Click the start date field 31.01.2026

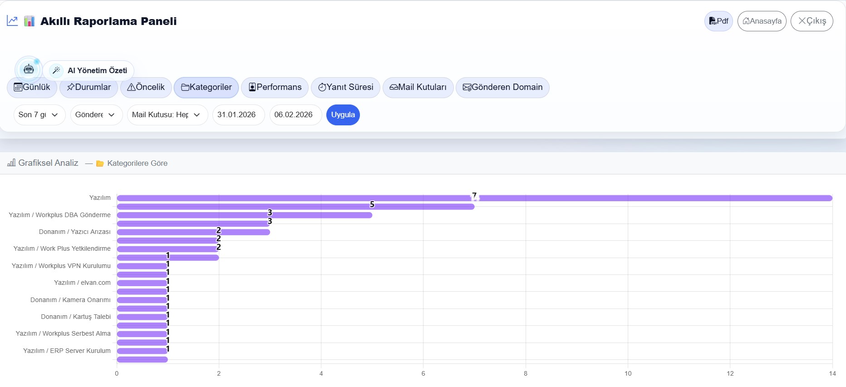coord(238,115)
